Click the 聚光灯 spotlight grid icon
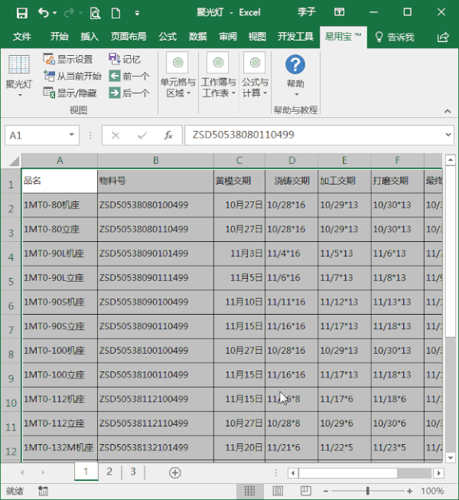 [x=19, y=64]
